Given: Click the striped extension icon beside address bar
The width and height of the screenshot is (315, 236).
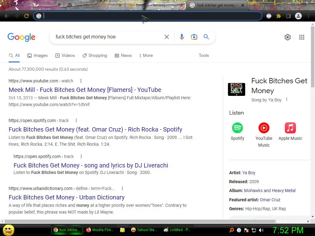Looking at the screenshot, I should 269,16.
